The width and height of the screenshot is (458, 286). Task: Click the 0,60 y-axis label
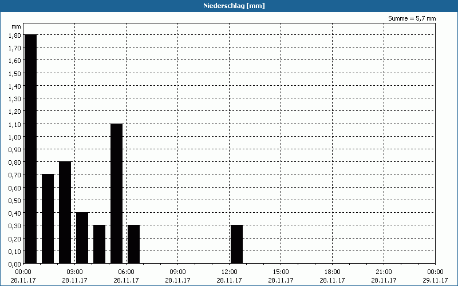(15, 188)
